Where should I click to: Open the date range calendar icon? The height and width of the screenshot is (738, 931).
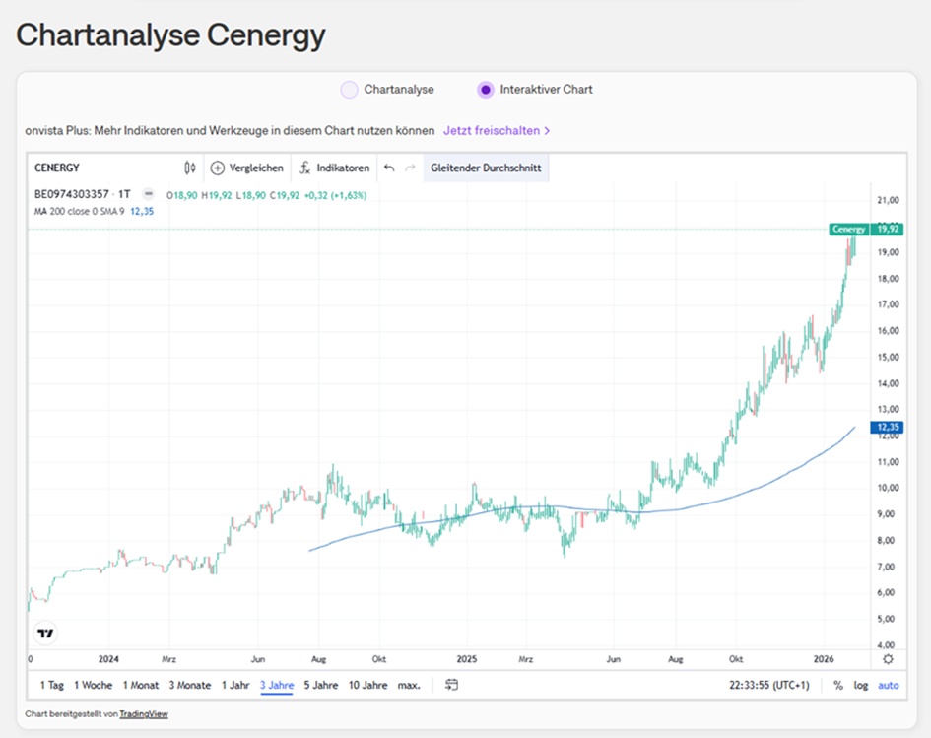point(451,685)
